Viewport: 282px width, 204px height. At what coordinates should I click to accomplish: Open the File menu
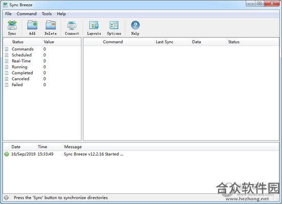click(8, 14)
